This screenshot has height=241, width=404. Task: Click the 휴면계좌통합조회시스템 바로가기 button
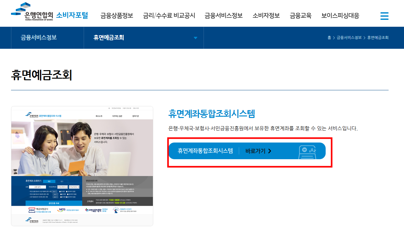248,151
